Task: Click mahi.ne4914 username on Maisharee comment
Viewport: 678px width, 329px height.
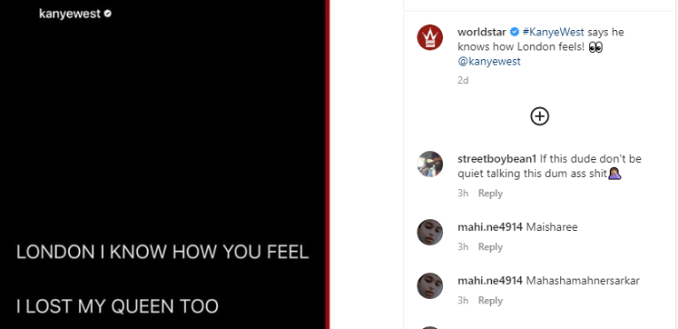Action: [x=490, y=226]
